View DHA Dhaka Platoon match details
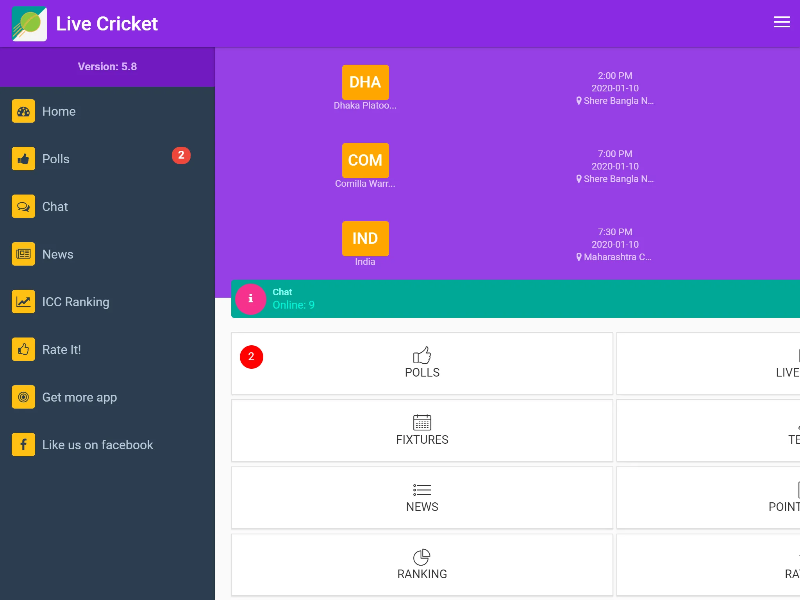Screen dimensions: 800x600 498,88
